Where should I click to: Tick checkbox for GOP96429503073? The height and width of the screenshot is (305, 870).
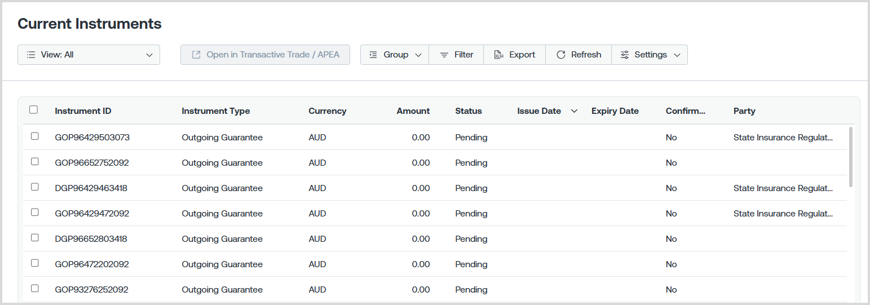pos(35,136)
